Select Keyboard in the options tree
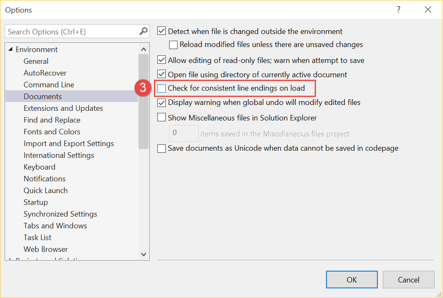Viewport: 443px width, 298px height. tap(39, 167)
